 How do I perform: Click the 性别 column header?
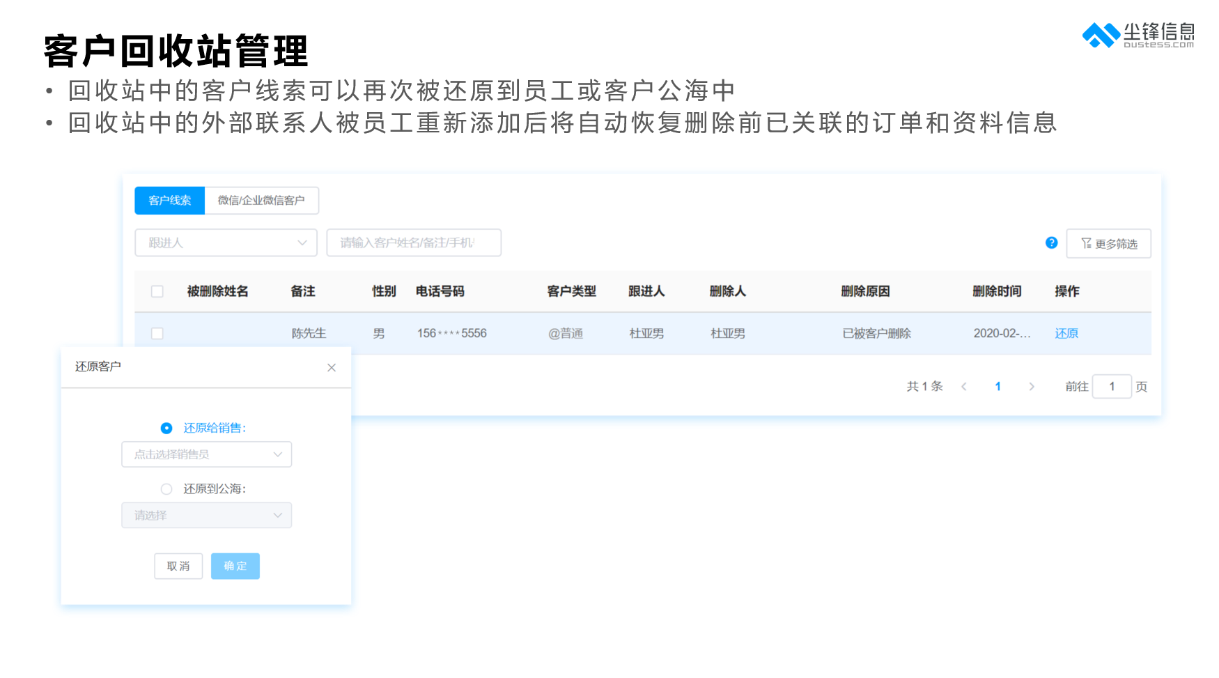pyautogui.click(x=384, y=291)
